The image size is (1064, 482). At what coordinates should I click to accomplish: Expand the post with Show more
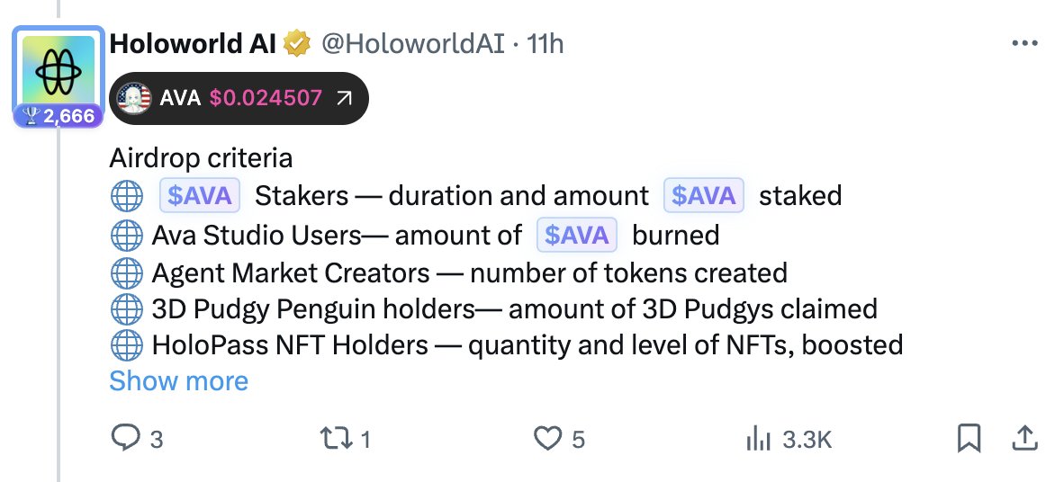(178, 381)
